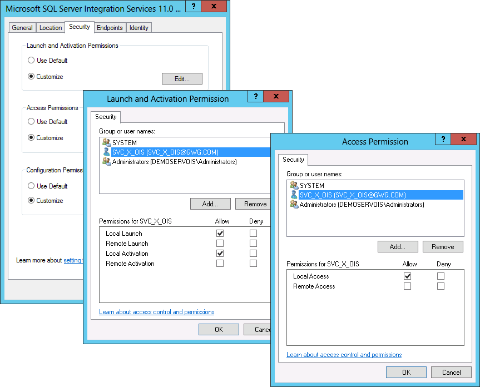Check Allow for Remote Activation
Image resolution: width=480 pixels, height=387 pixels.
(x=220, y=264)
